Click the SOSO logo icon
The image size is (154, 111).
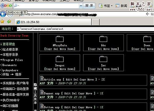point(6,6)
